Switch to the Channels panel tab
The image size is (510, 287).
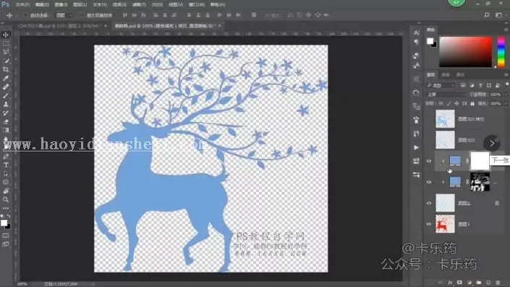tap(446, 74)
